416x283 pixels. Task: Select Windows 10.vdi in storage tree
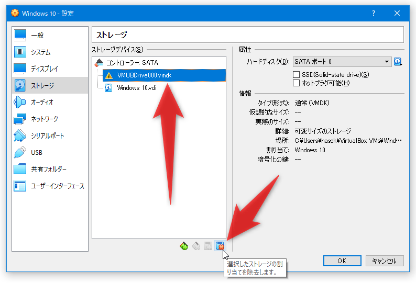[164, 88]
